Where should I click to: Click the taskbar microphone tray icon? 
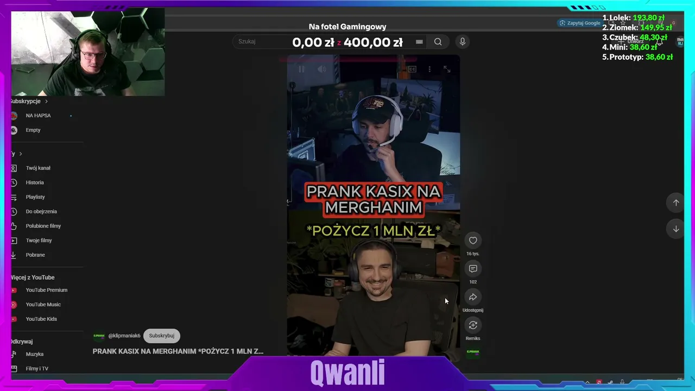[x=622, y=382]
